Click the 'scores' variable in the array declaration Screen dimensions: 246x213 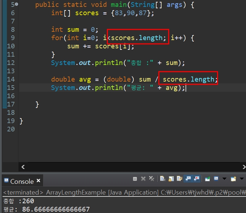coord(87,13)
